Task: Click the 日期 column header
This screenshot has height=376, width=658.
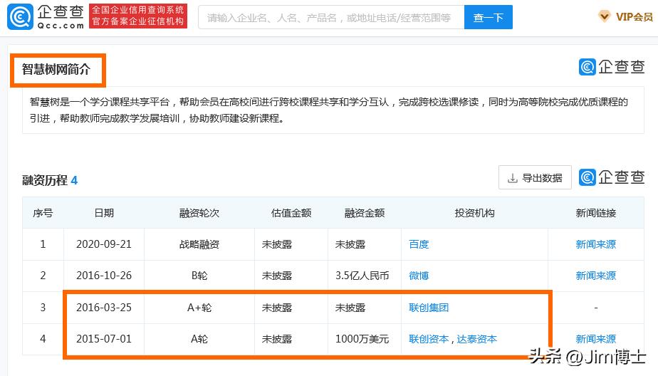Action: tap(104, 213)
